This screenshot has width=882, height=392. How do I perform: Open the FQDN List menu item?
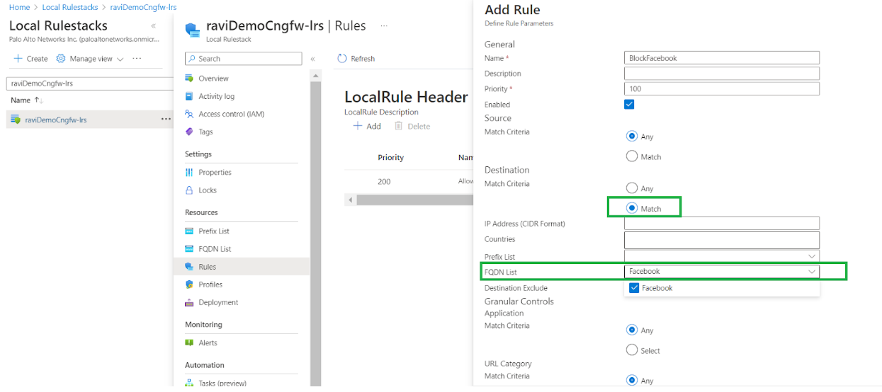215,249
